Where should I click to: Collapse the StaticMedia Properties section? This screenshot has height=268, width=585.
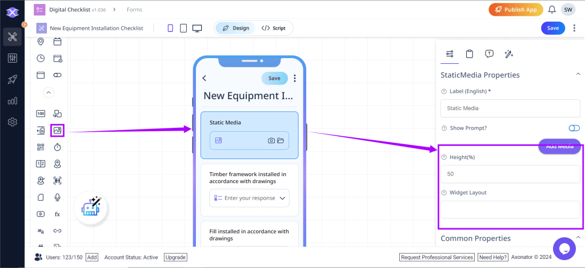click(578, 74)
